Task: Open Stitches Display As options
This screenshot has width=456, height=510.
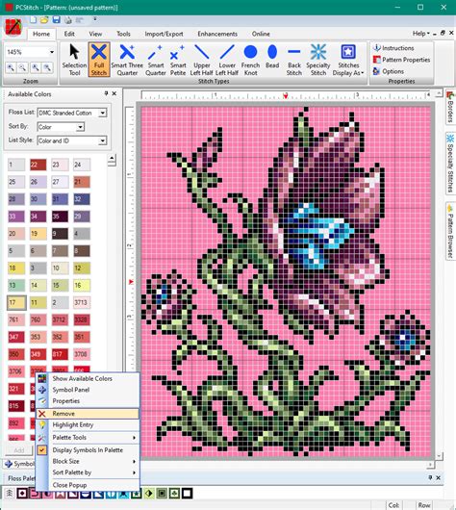Action: click(348, 60)
